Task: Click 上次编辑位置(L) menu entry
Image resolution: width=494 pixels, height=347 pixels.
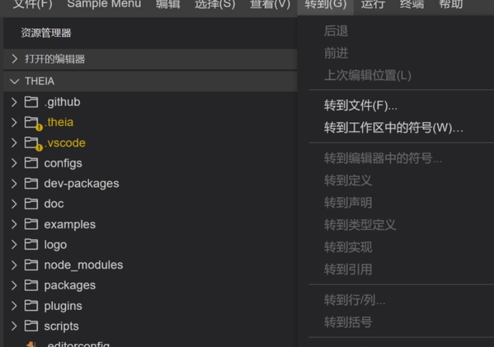Action: (x=367, y=76)
